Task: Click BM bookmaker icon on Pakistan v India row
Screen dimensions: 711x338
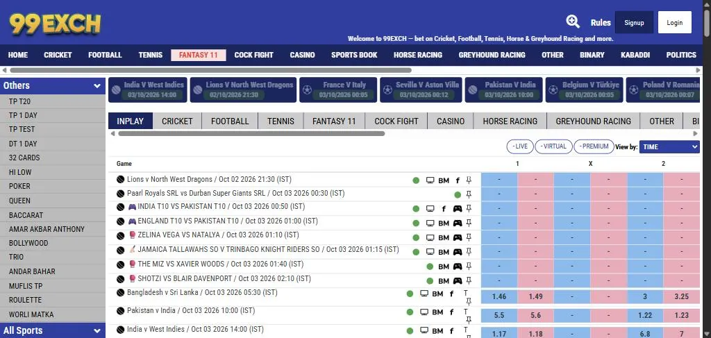Action: click(437, 312)
